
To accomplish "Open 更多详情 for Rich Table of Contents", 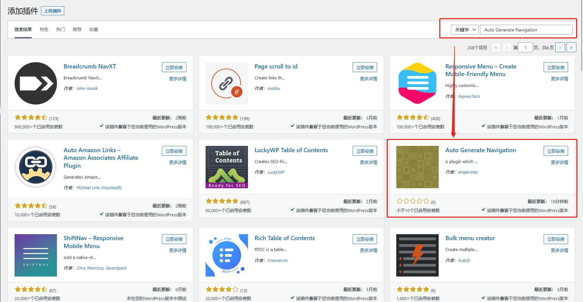I will click(x=368, y=250).
